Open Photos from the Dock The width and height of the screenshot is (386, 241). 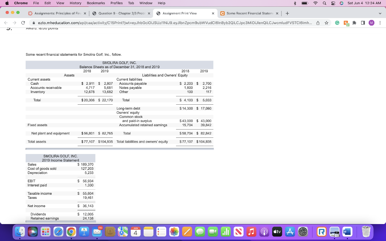174,232
